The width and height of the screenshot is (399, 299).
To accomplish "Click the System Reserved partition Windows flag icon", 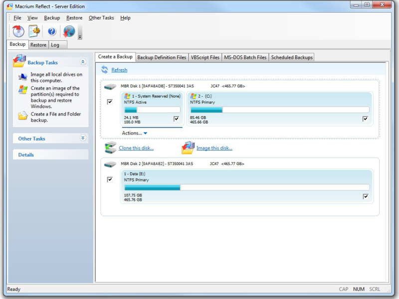I will pyautogui.click(x=127, y=96).
